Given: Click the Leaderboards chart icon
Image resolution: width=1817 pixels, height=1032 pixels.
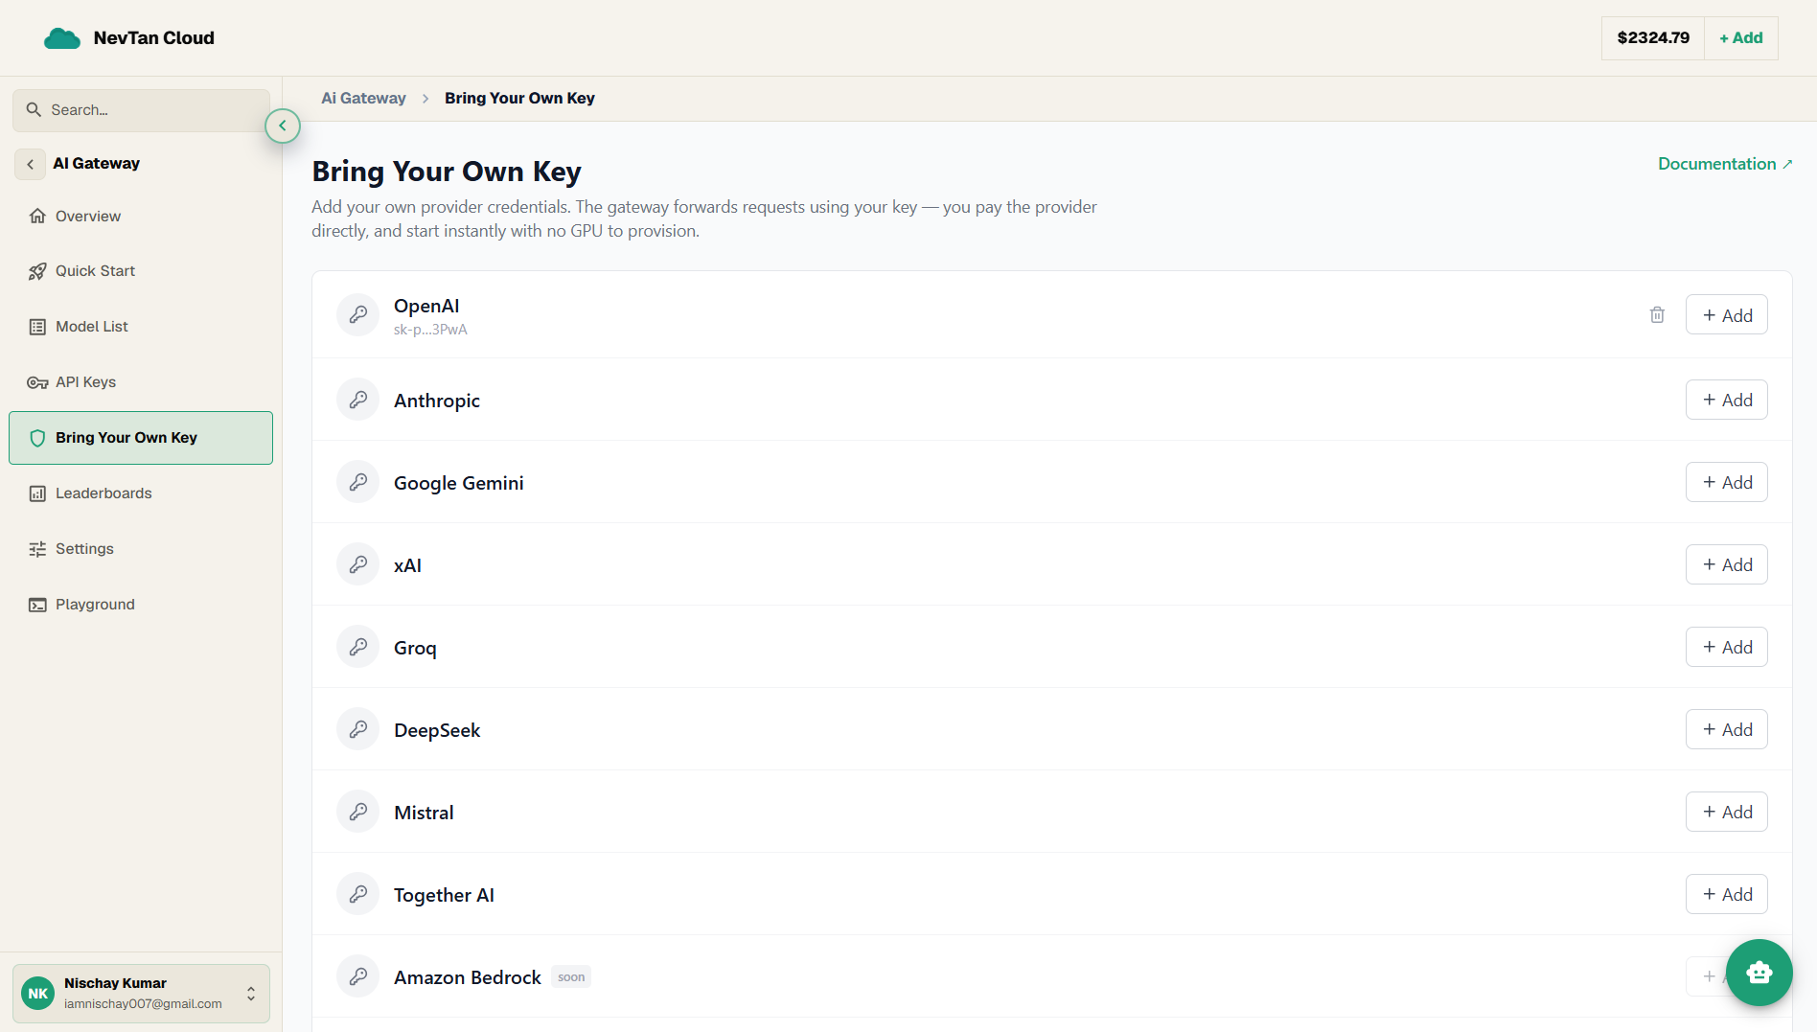Looking at the screenshot, I should tap(37, 493).
